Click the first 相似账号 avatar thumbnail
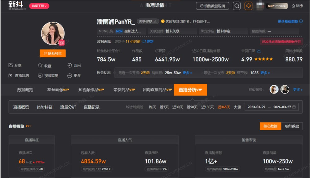Viewport: 310px width, 178px height. click(274, 89)
